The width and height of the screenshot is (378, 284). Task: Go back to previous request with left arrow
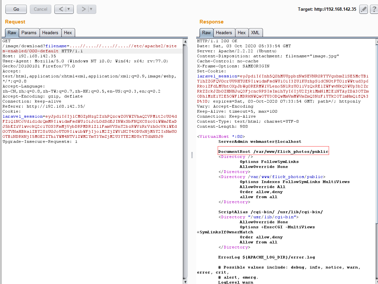tap(61, 9)
